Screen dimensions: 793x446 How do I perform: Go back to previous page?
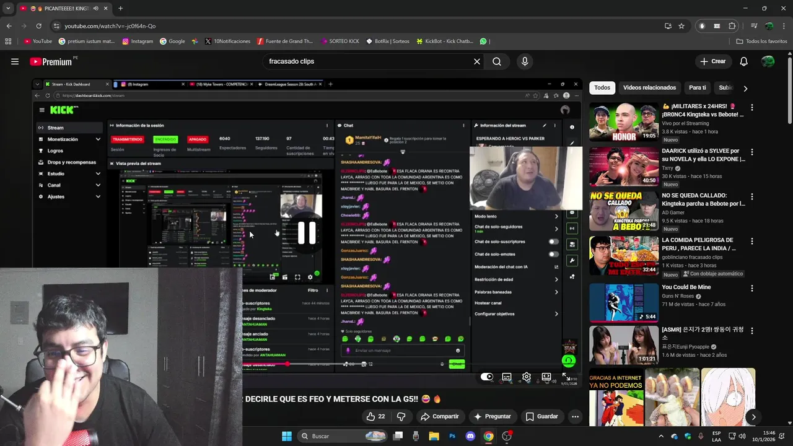(9, 26)
